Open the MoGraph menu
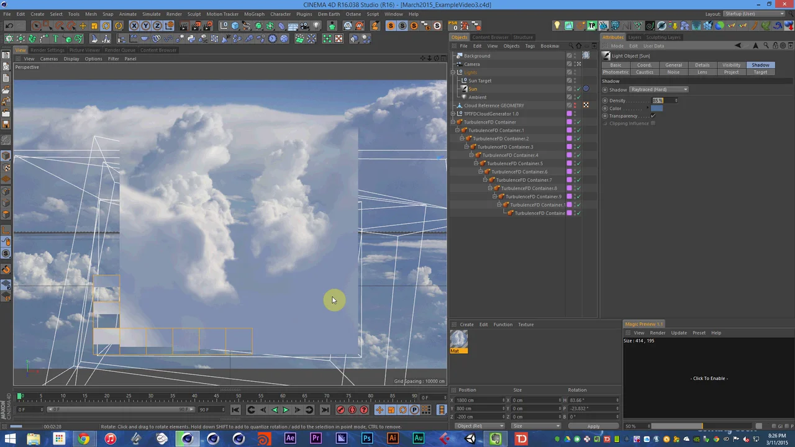 [254, 14]
